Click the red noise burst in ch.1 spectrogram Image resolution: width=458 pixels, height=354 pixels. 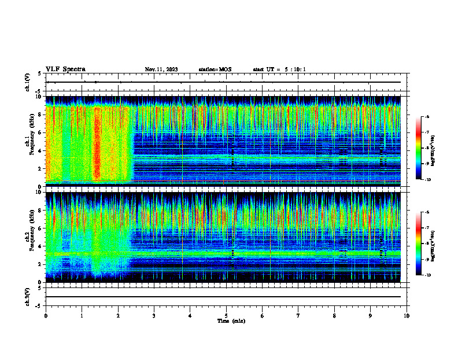point(97,143)
